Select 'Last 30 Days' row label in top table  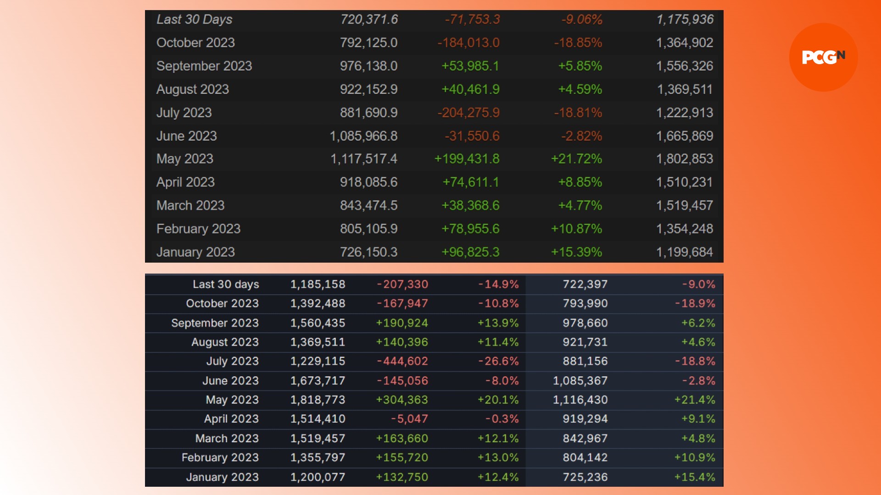click(x=194, y=20)
